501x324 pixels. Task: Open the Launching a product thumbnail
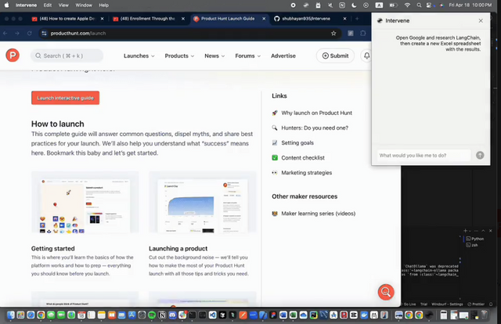pos(203,203)
